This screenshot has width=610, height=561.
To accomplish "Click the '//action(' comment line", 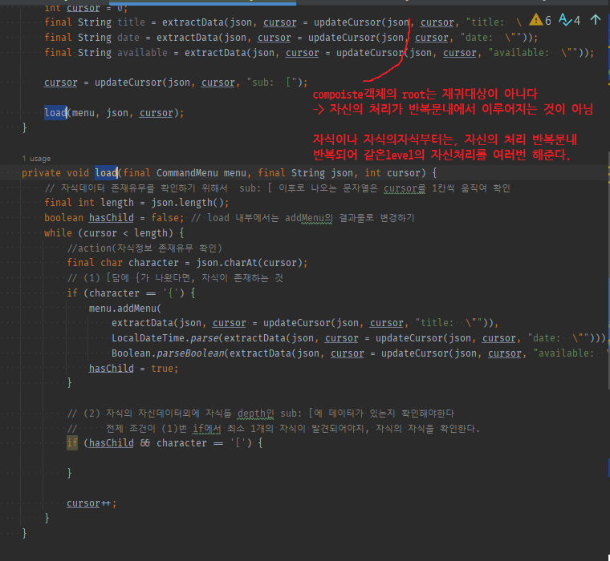I will (x=144, y=248).
